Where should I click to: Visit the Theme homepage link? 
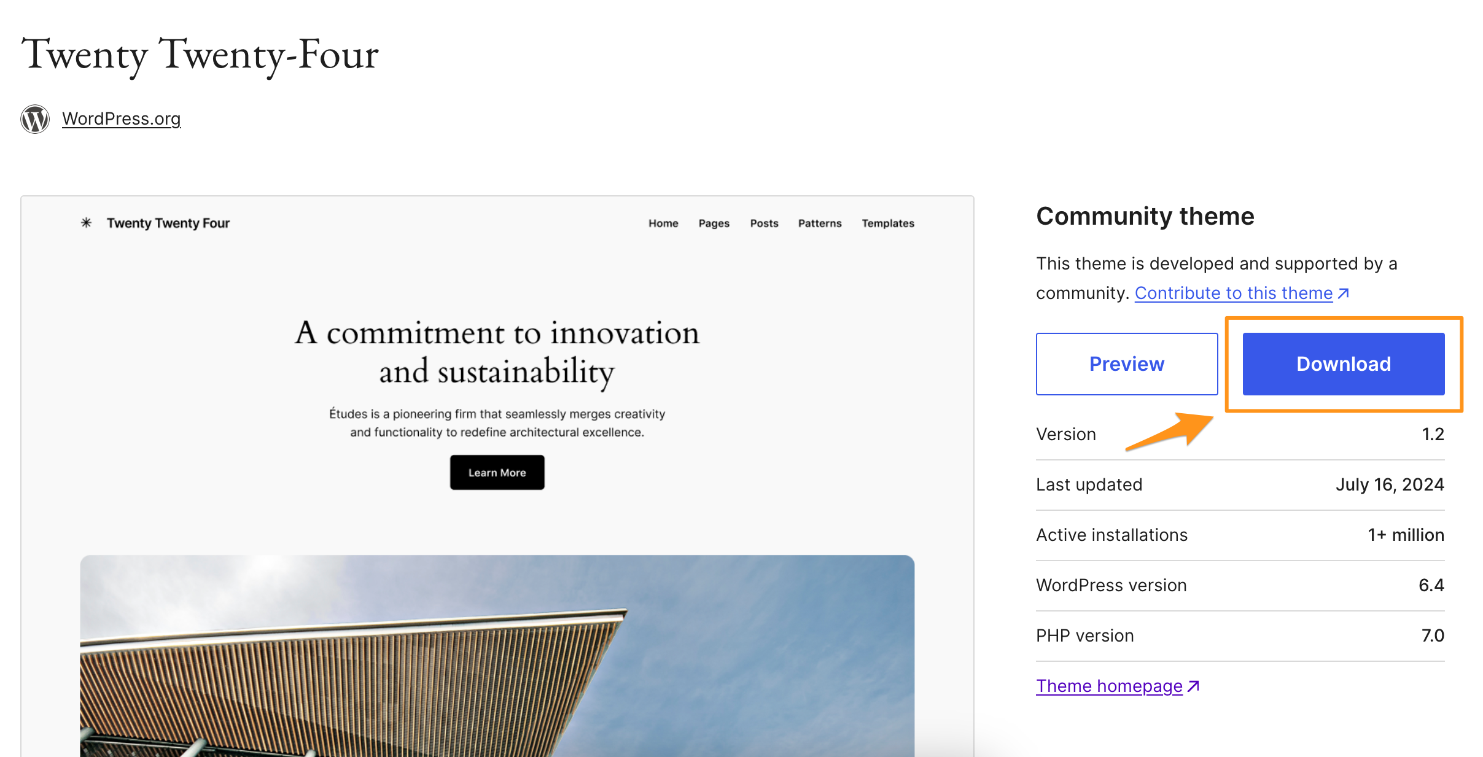(1109, 686)
